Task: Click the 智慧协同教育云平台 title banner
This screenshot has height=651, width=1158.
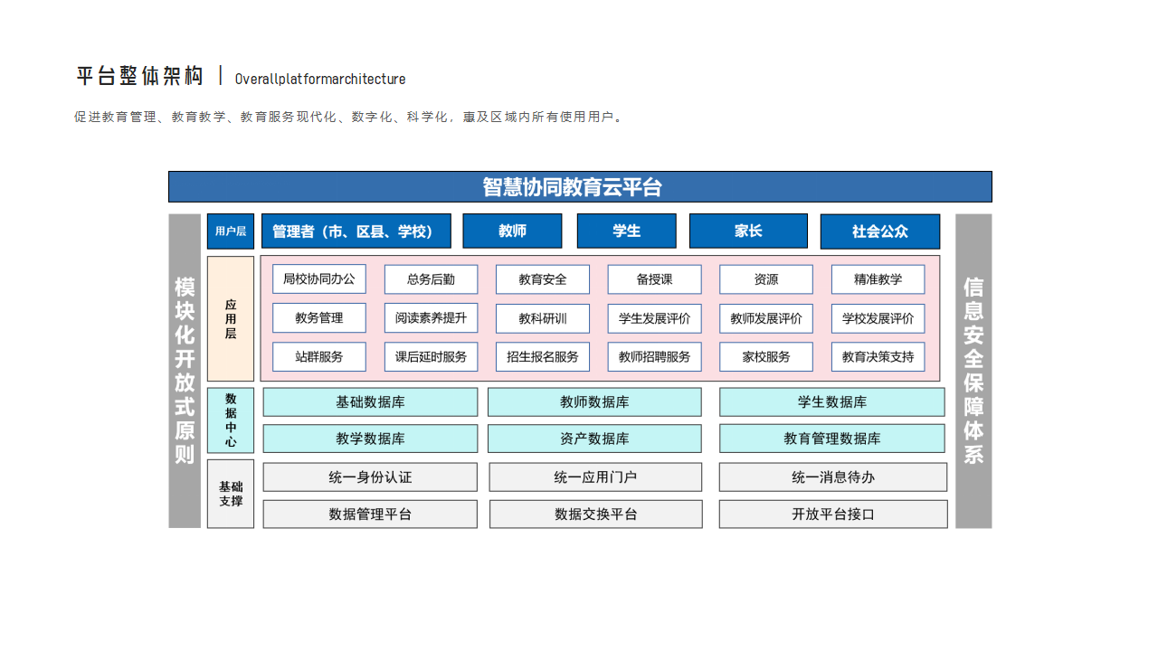Action: coord(580,187)
